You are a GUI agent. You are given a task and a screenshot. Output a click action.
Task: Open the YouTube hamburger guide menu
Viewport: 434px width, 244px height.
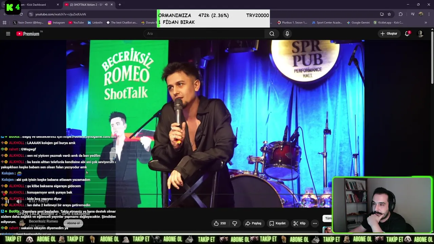point(8,34)
